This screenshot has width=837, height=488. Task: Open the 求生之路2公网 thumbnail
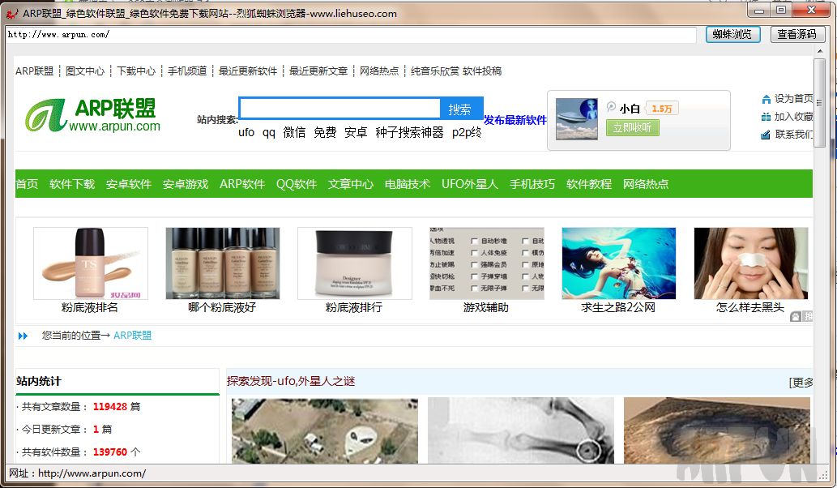[618, 263]
